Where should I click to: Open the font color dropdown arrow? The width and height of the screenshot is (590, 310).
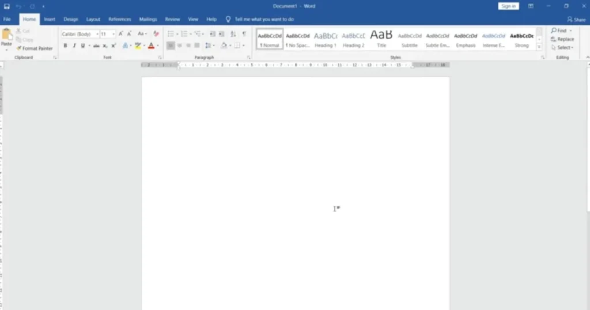(x=158, y=46)
